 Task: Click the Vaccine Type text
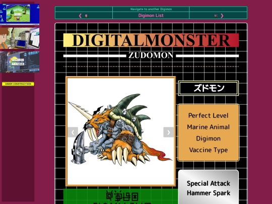point(209,150)
